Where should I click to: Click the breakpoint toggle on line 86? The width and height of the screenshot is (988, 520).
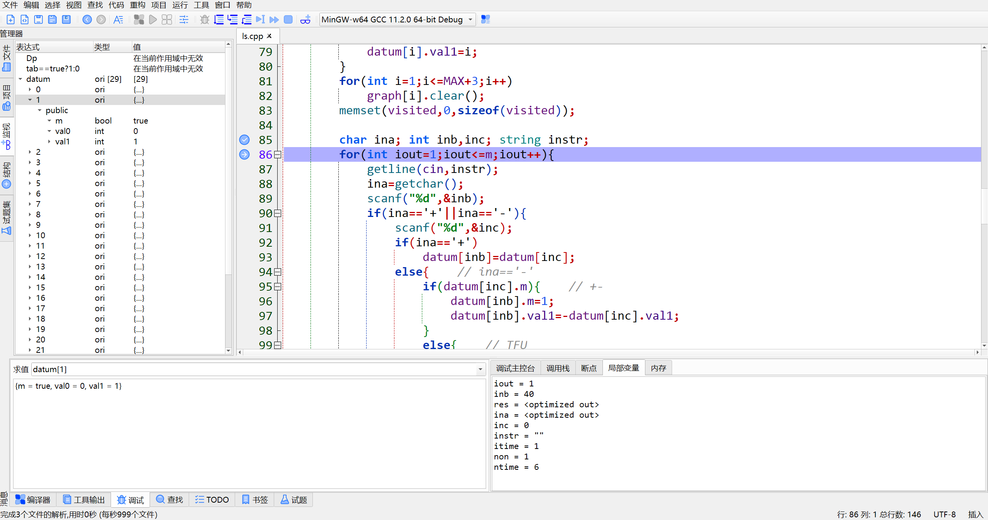point(244,154)
